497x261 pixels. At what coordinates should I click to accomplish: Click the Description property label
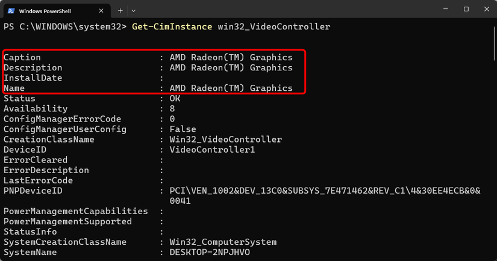33,68
